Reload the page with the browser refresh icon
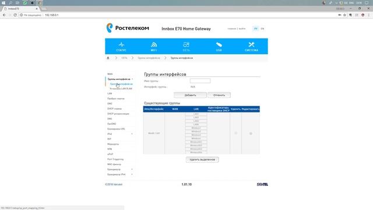Image resolution: width=373 pixels, height=210 pixels. (15, 15)
